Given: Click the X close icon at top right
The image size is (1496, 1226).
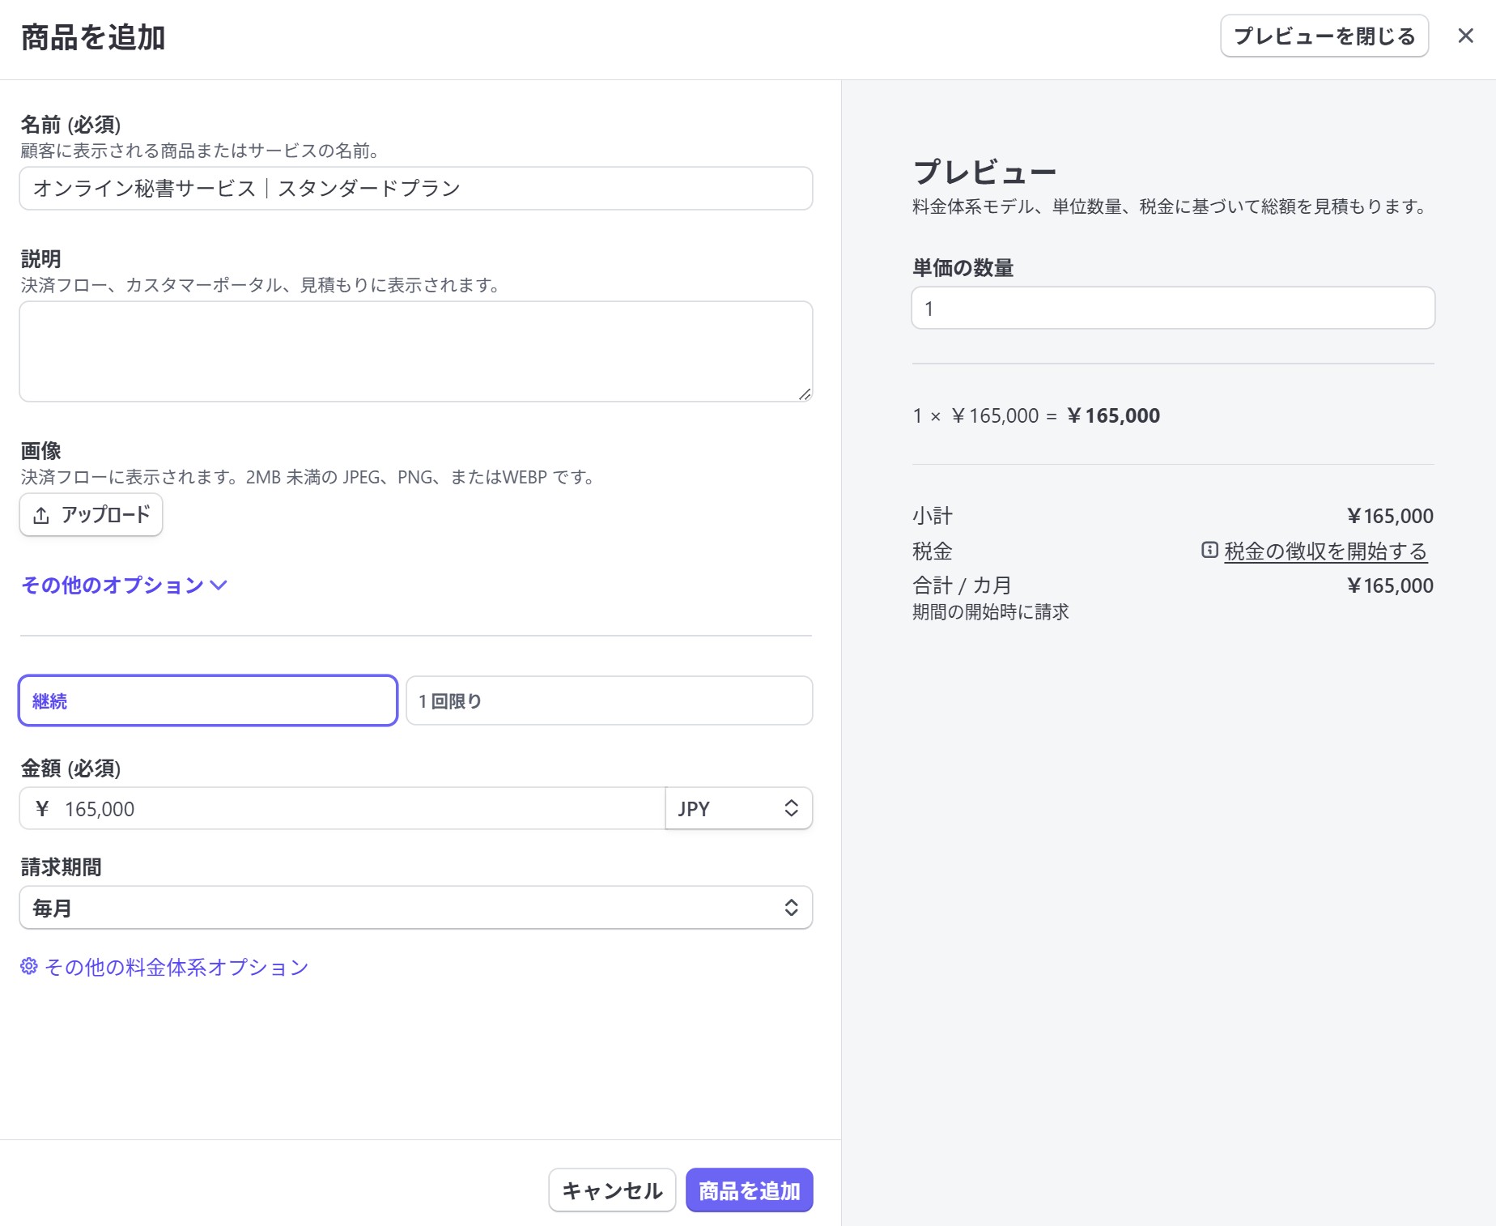Looking at the screenshot, I should tap(1465, 36).
